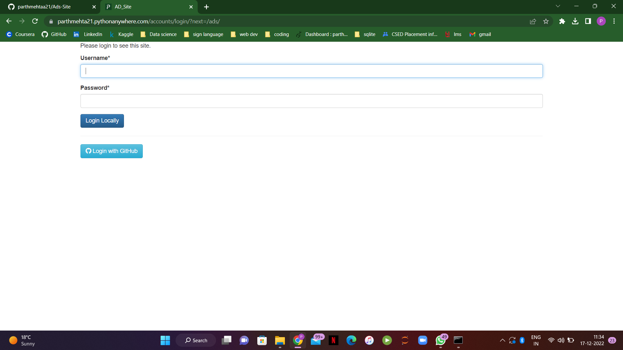
Task: Open WhatsApp from the taskbar
Action: click(x=440, y=340)
